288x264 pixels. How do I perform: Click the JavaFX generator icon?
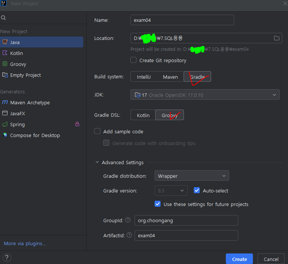5,113
